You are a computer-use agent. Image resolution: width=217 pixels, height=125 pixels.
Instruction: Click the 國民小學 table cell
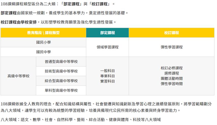tap(43, 42)
